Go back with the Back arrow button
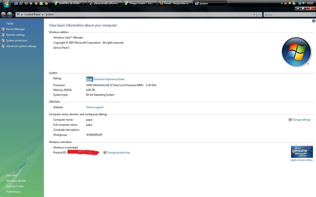 [x=4, y=15]
